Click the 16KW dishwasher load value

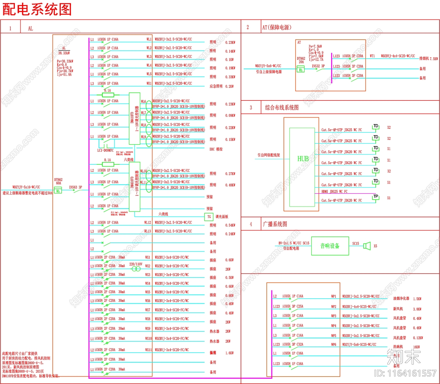pyautogui.click(x=416, y=347)
